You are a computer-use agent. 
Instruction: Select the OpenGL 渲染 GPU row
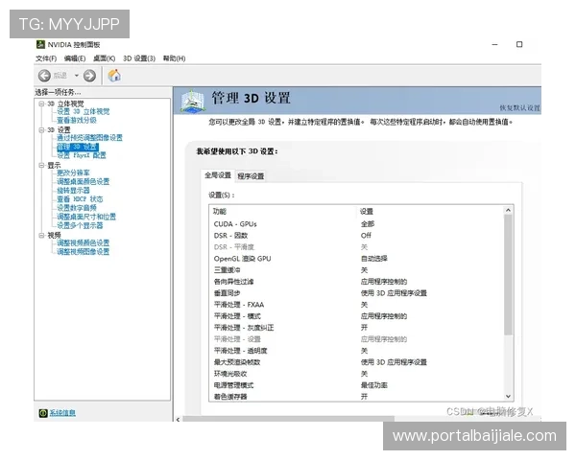[x=356, y=259]
